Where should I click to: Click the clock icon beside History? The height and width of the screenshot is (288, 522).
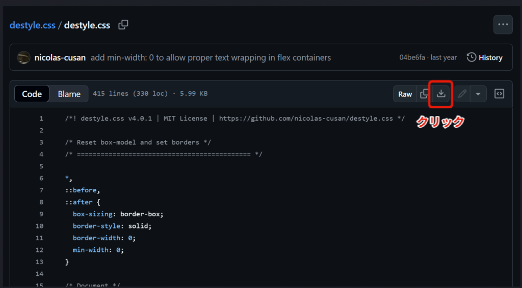pyautogui.click(x=472, y=57)
